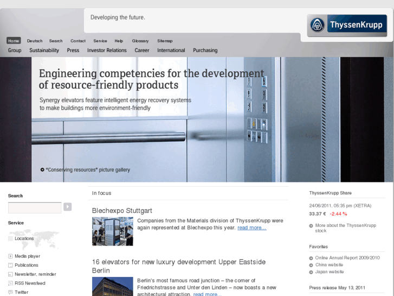Click into the Search text field
This screenshot has width=394, height=296.
pos(35,207)
